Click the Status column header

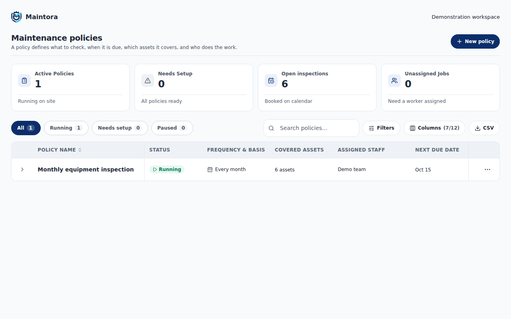(160, 150)
